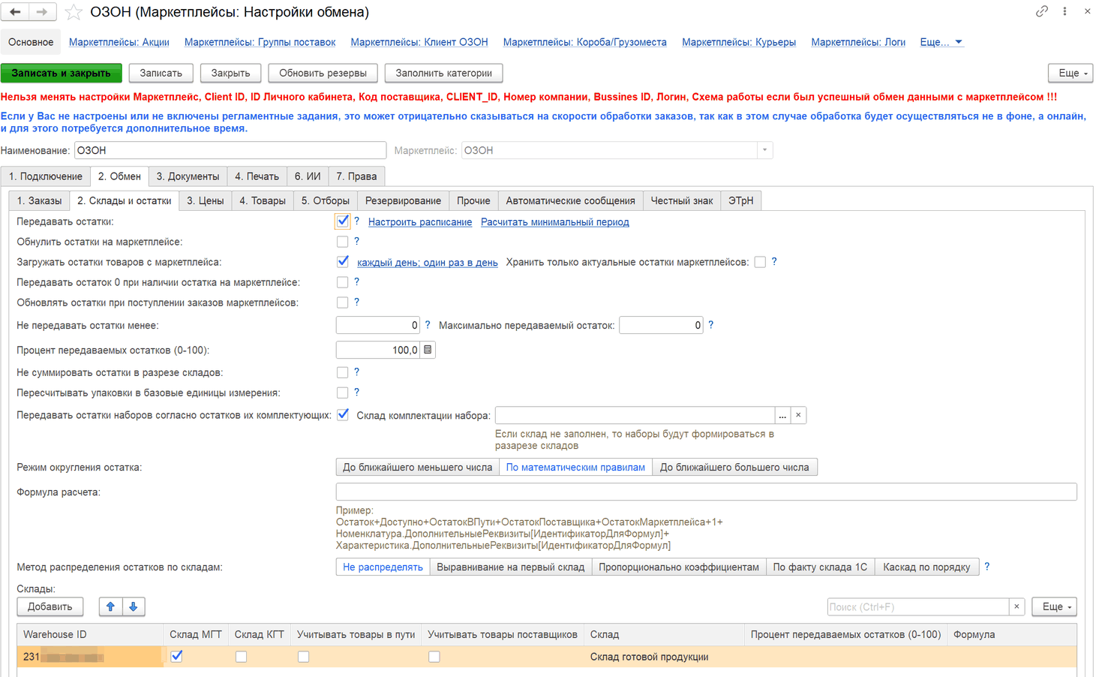
Task: Show help for 'Максимально передаваемый остаток'
Action: pyautogui.click(x=710, y=325)
